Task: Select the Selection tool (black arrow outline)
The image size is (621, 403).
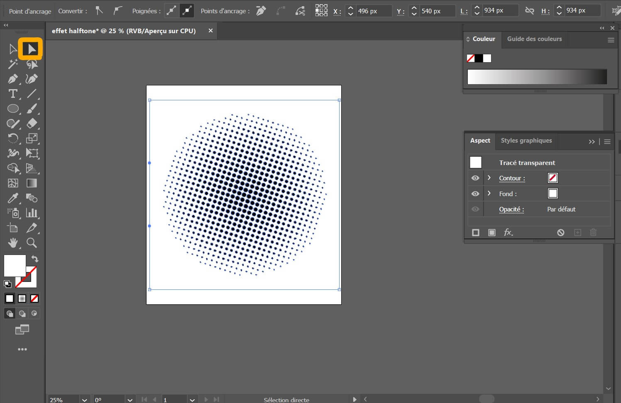Action: 13,49
